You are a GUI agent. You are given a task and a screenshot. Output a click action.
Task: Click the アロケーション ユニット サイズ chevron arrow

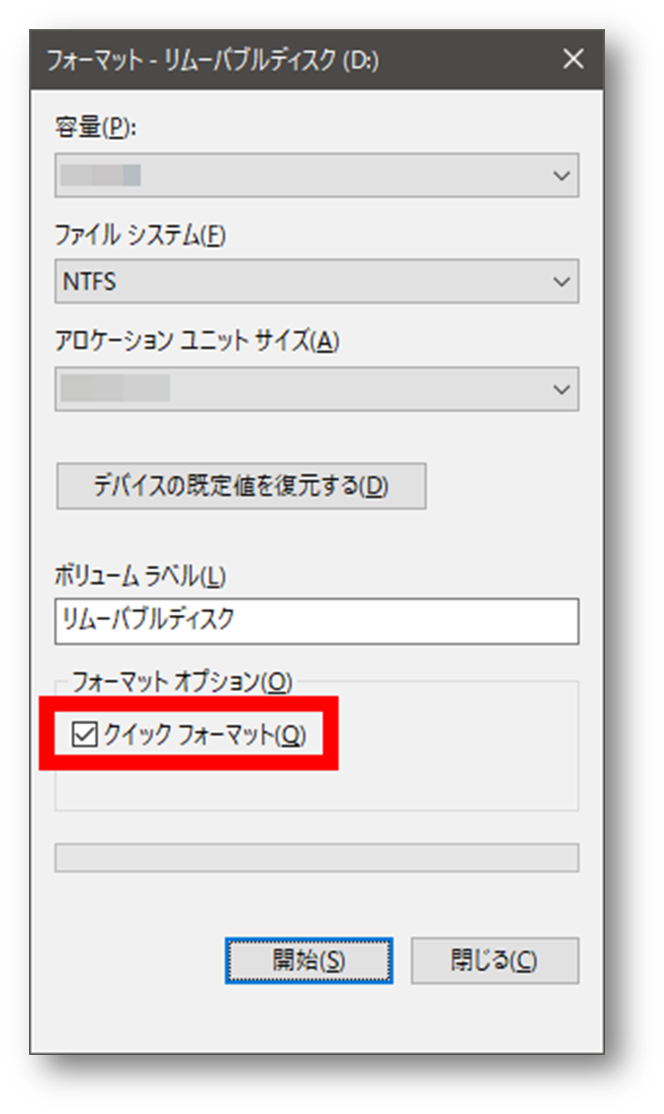click(561, 389)
